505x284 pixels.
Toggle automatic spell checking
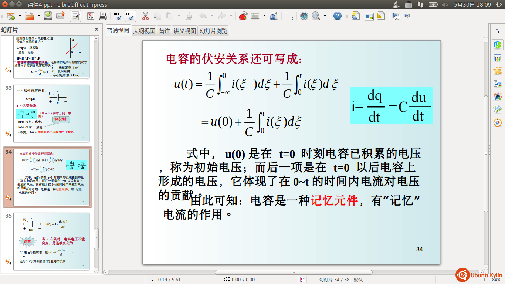tap(130, 16)
